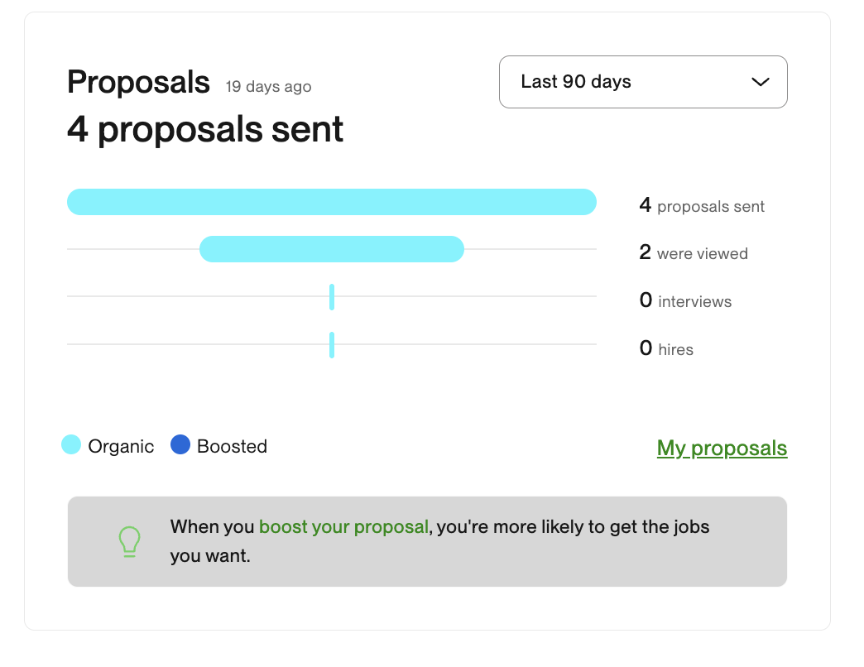Open the Last 90 days dropdown
This screenshot has height=667, width=864.
click(643, 82)
